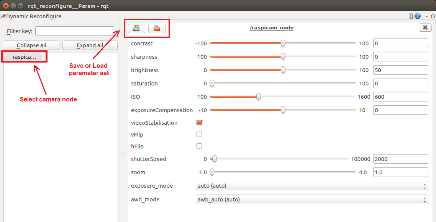
Task: Expand the awb_mode combo box
Action: coord(311,199)
